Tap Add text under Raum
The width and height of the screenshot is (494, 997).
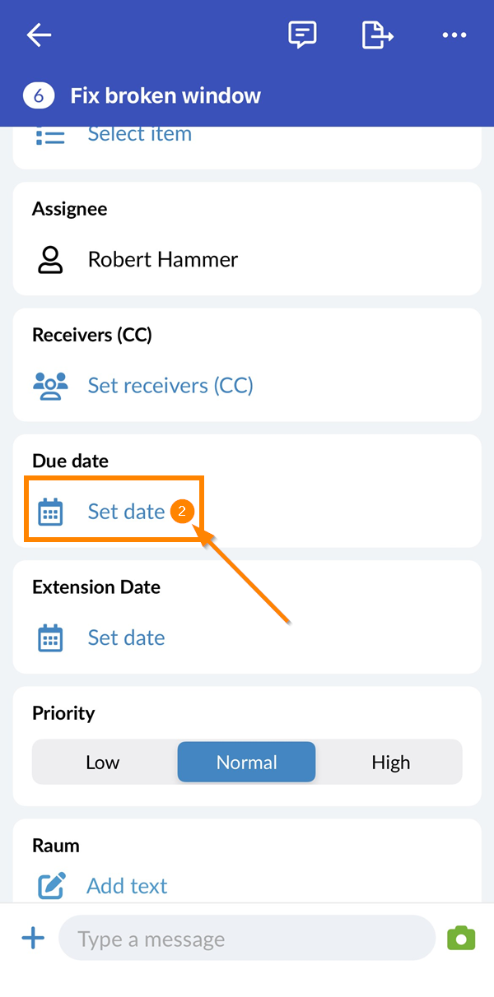click(x=127, y=885)
